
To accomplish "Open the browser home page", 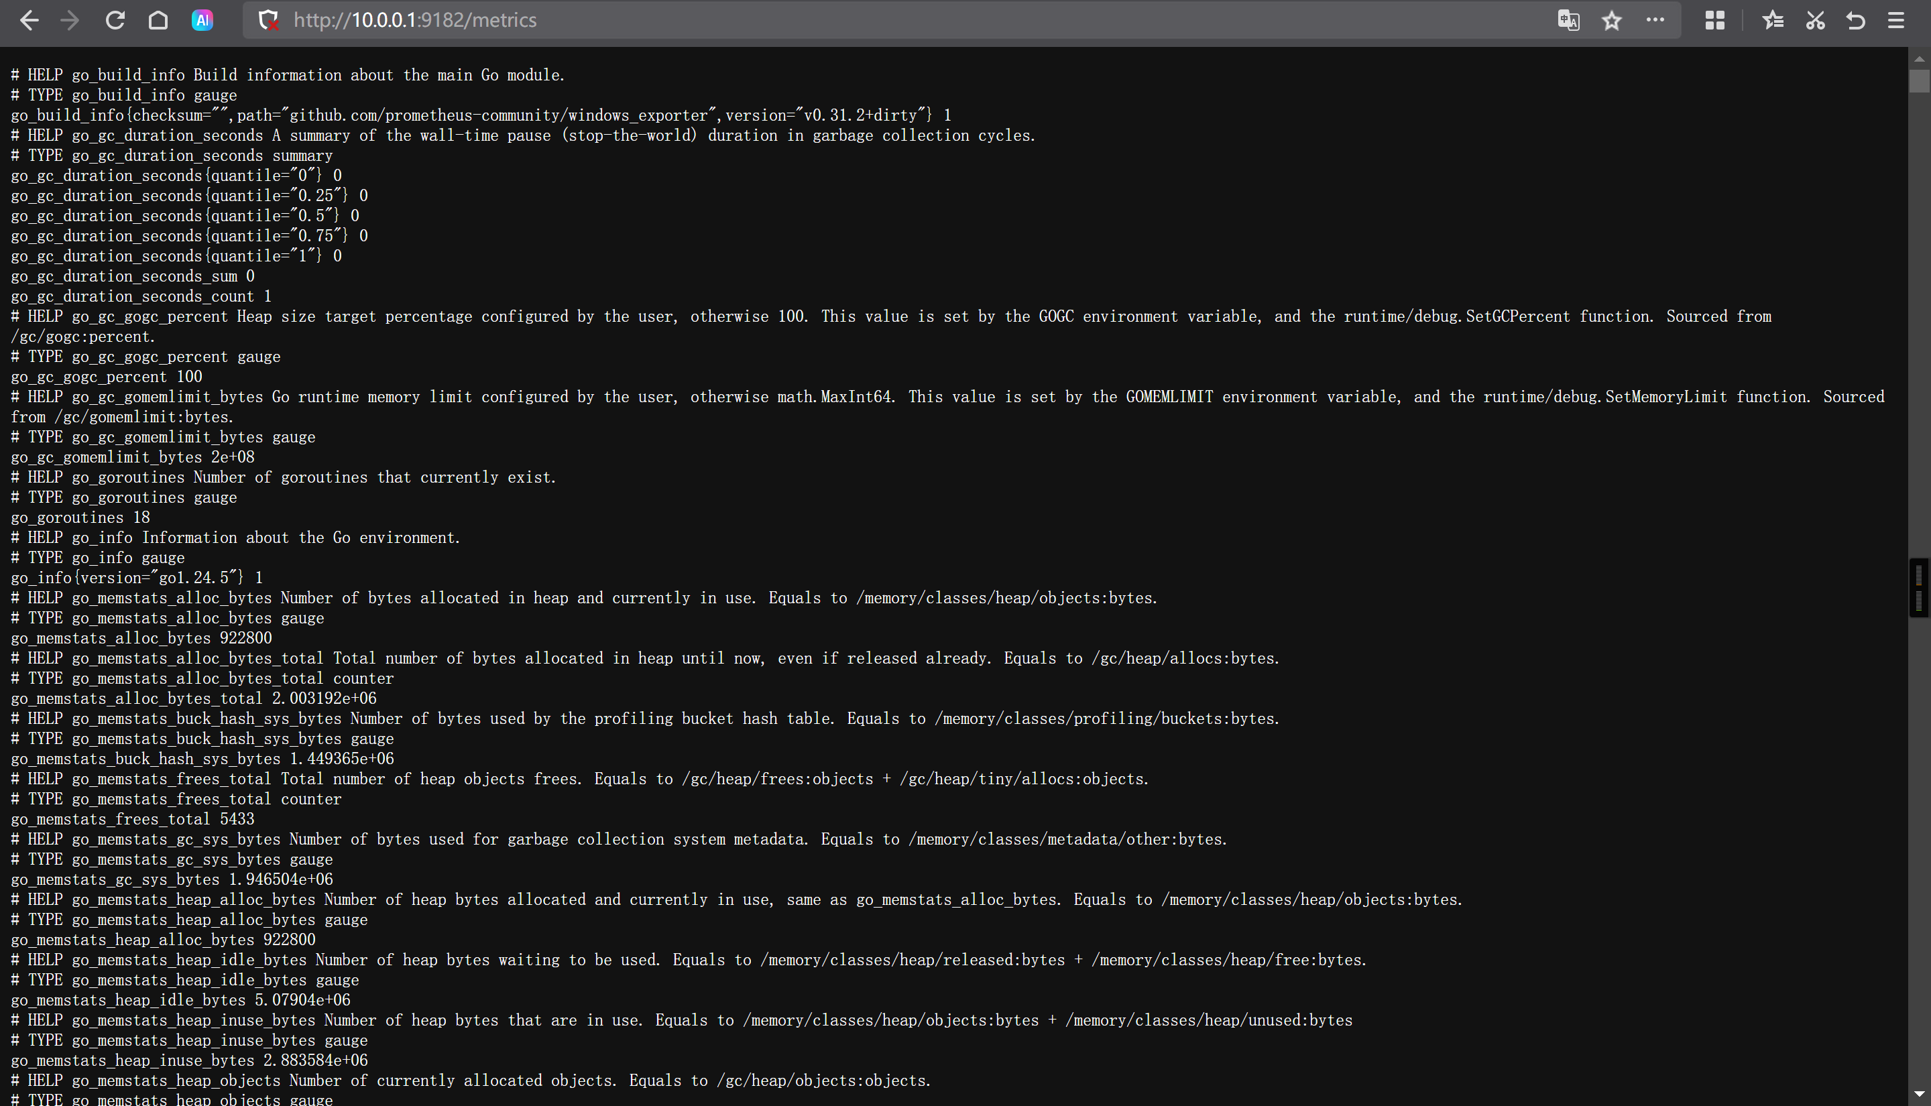I will click(x=158, y=21).
